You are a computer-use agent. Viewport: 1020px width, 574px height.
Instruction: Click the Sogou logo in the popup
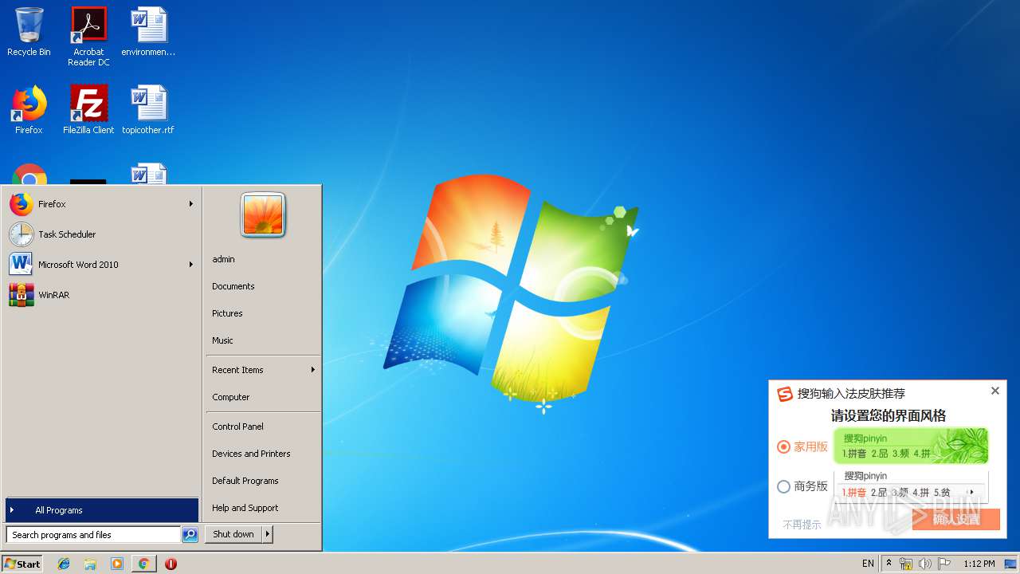click(x=785, y=394)
